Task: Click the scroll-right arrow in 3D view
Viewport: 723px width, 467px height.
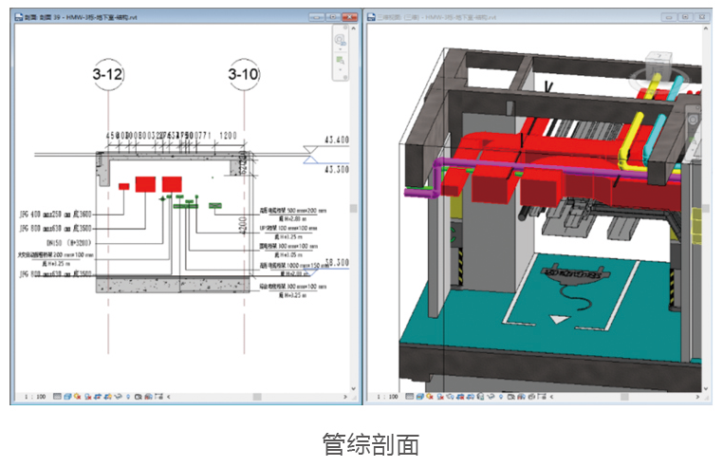Action: [x=697, y=397]
